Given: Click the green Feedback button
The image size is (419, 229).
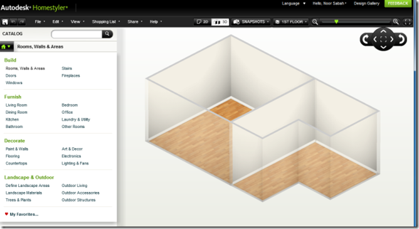Looking at the screenshot, I should click(398, 4).
